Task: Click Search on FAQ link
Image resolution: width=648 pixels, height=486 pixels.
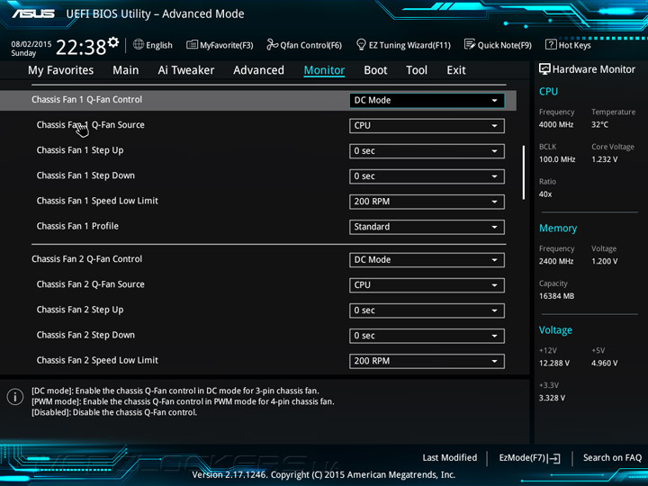Action: (x=613, y=457)
